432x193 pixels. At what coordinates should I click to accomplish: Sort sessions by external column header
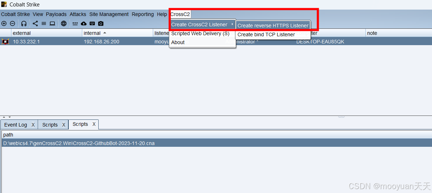coord(47,33)
